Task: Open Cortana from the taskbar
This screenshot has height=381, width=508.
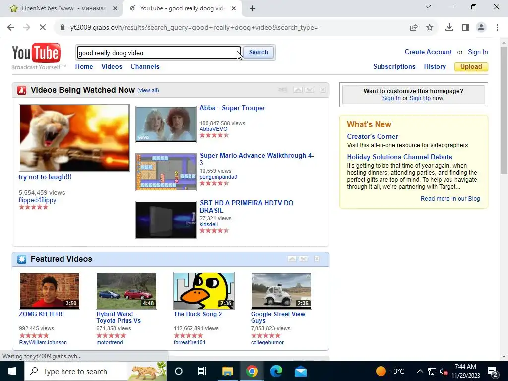Action: [179, 371]
